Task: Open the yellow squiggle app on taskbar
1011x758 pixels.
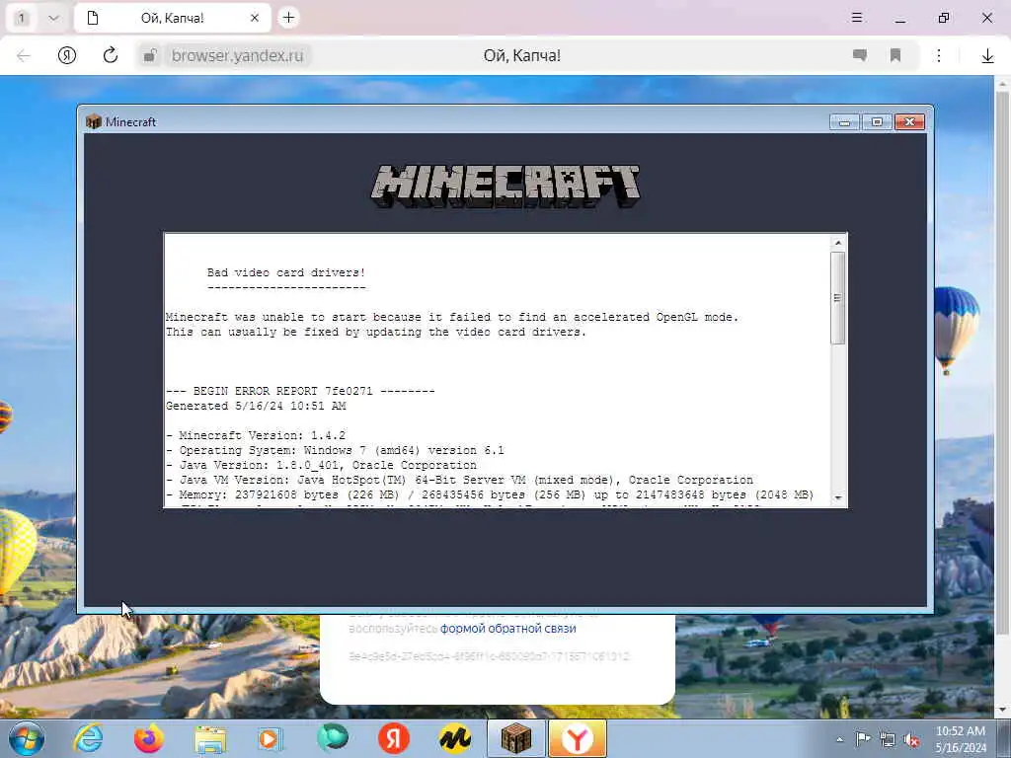Action: click(x=454, y=739)
